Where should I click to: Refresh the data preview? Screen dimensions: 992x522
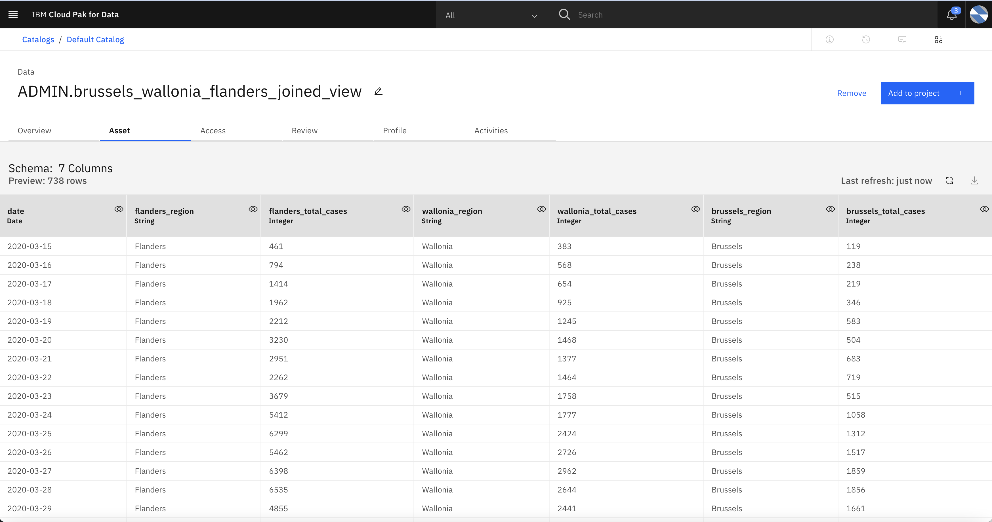click(x=949, y=180)
